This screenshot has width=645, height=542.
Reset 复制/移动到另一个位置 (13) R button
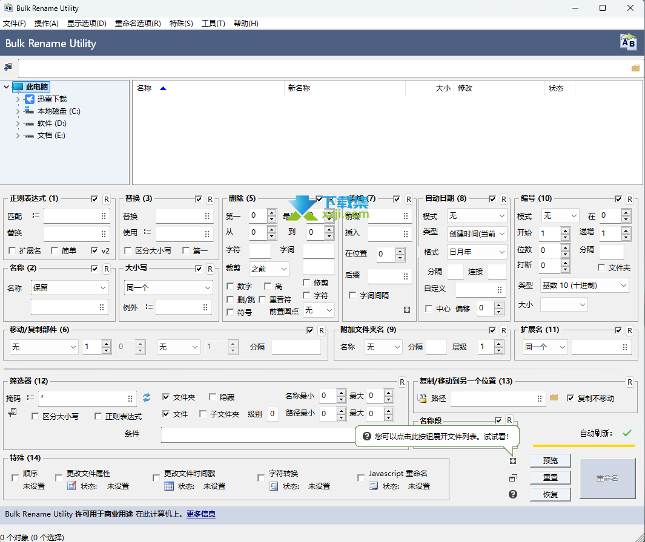tap(630, 382)
